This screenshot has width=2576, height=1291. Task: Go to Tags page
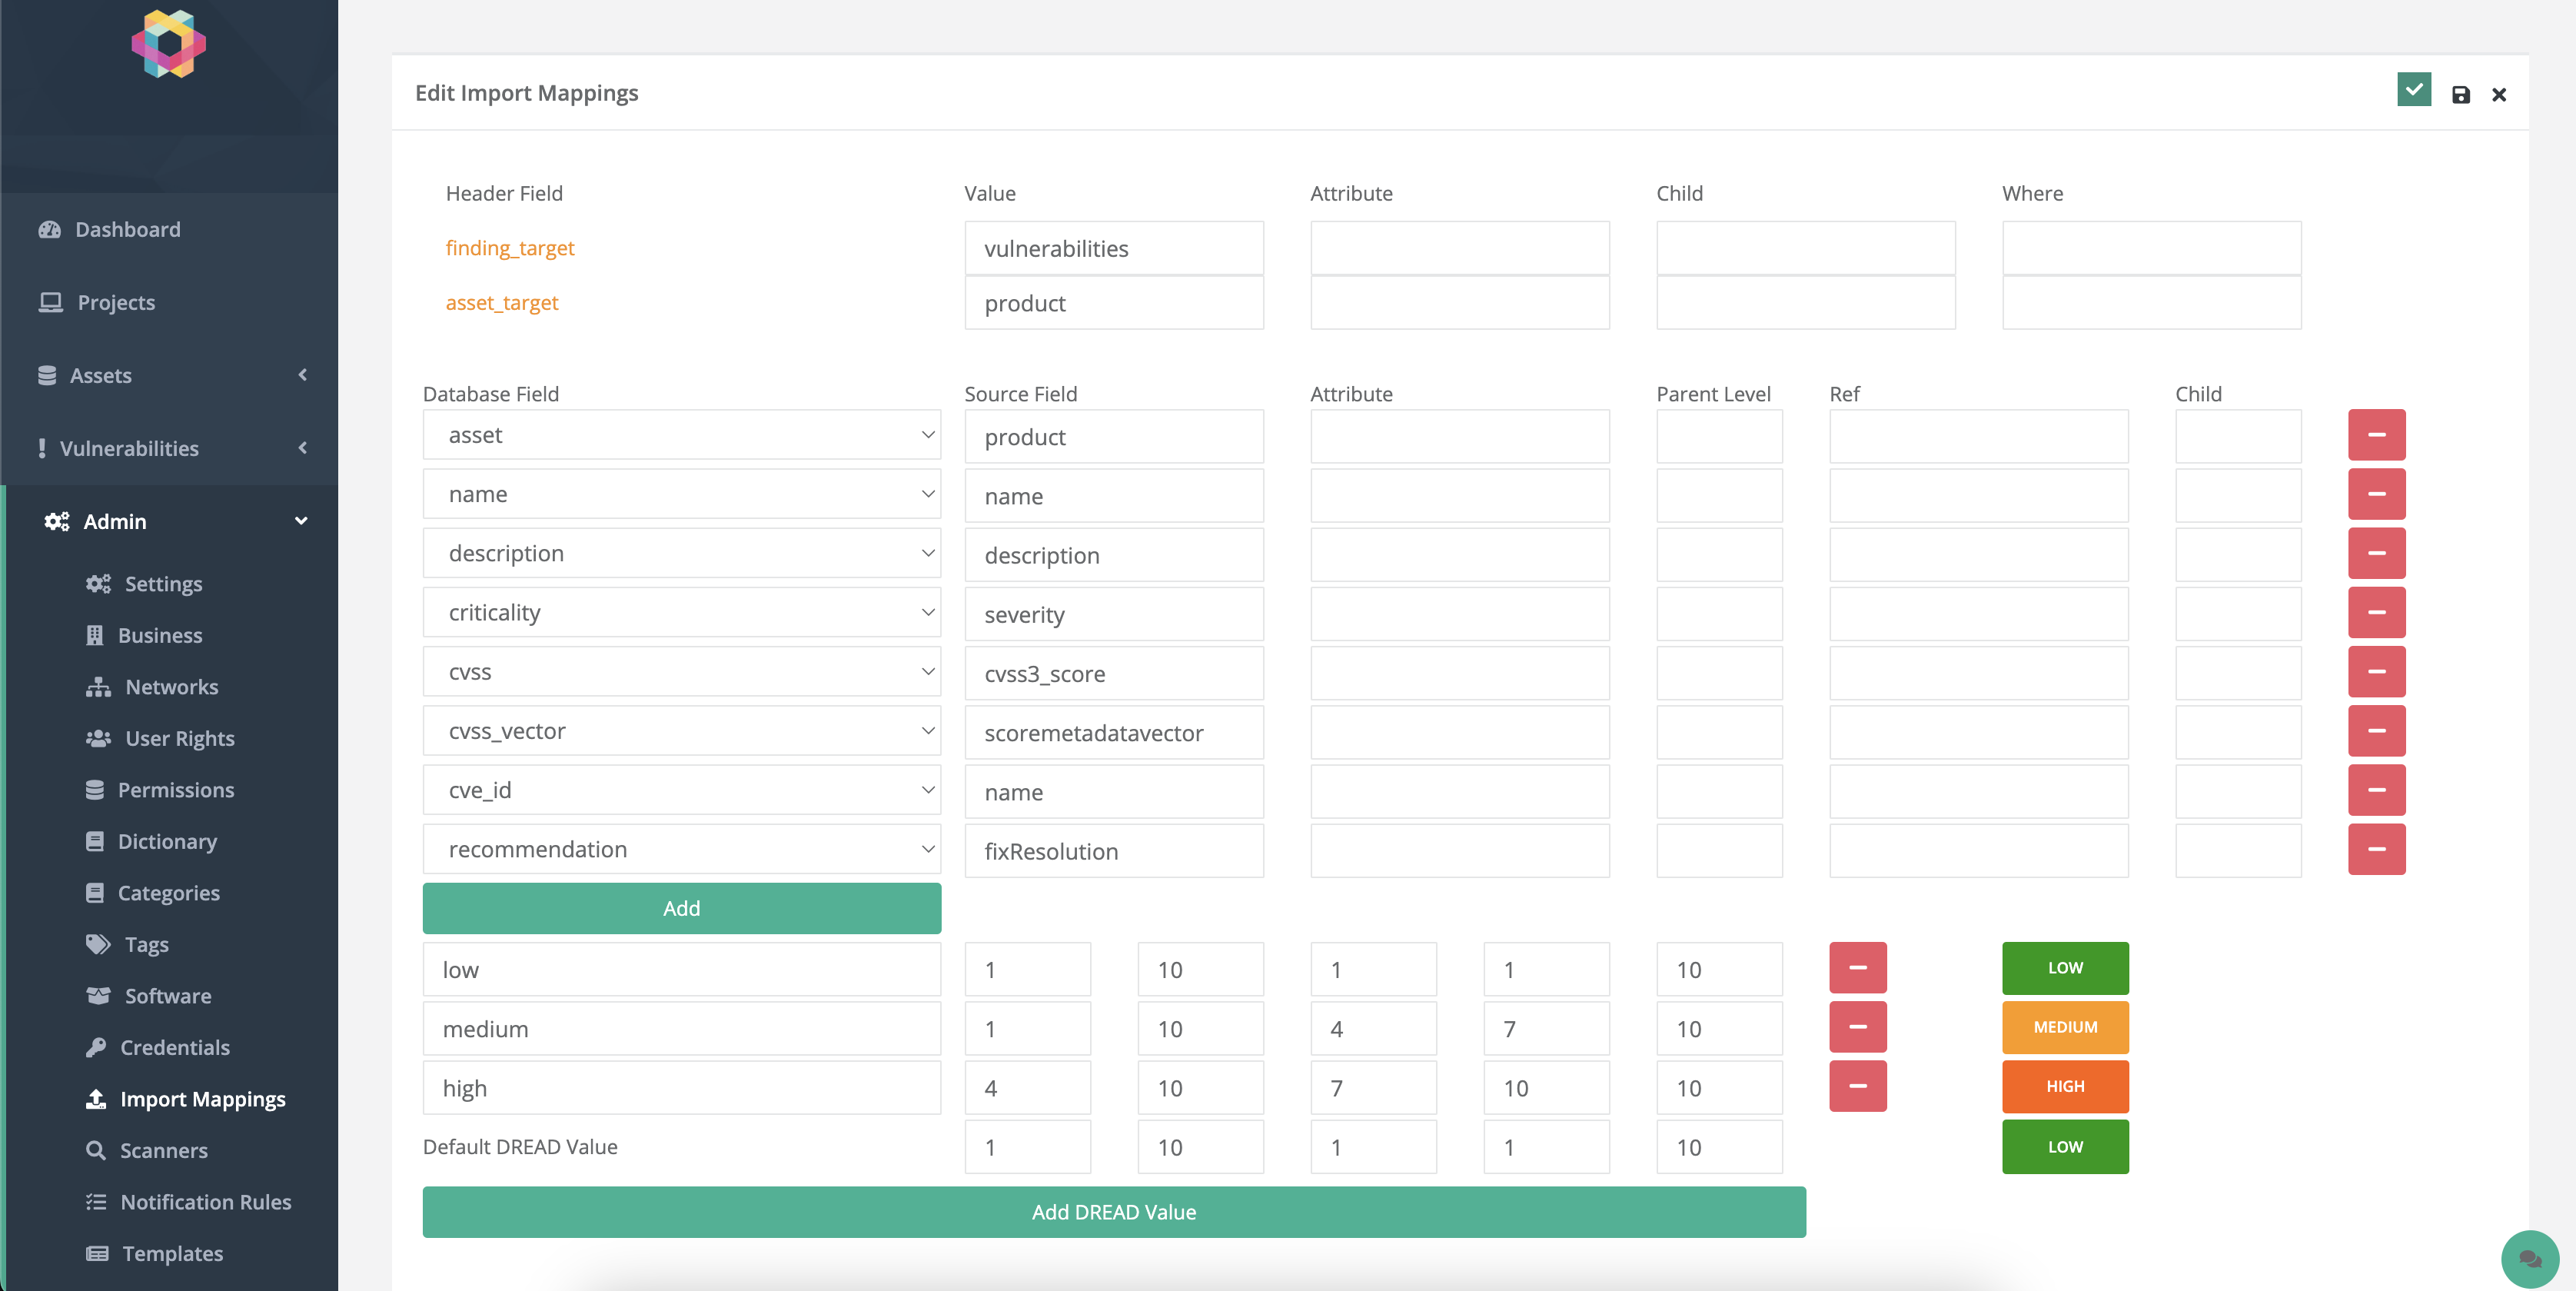tap(127, 944)
